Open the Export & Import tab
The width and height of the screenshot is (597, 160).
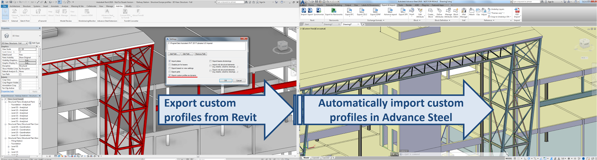click(x=388, y=5)
